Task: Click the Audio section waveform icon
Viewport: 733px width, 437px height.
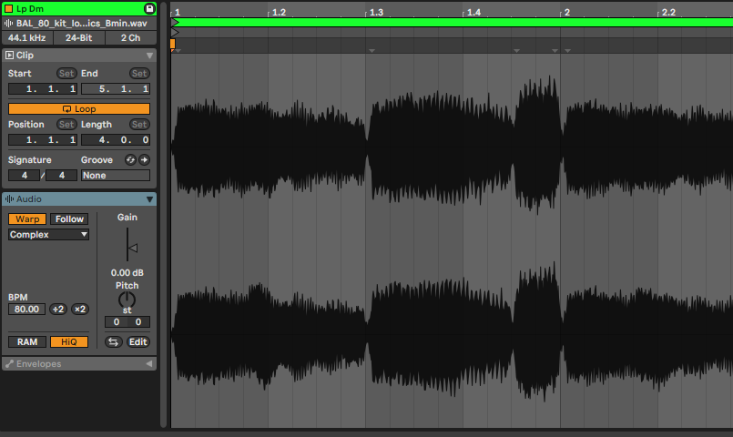Action: click(9, 199)
